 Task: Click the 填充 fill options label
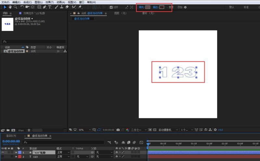[x=141, y=7]
